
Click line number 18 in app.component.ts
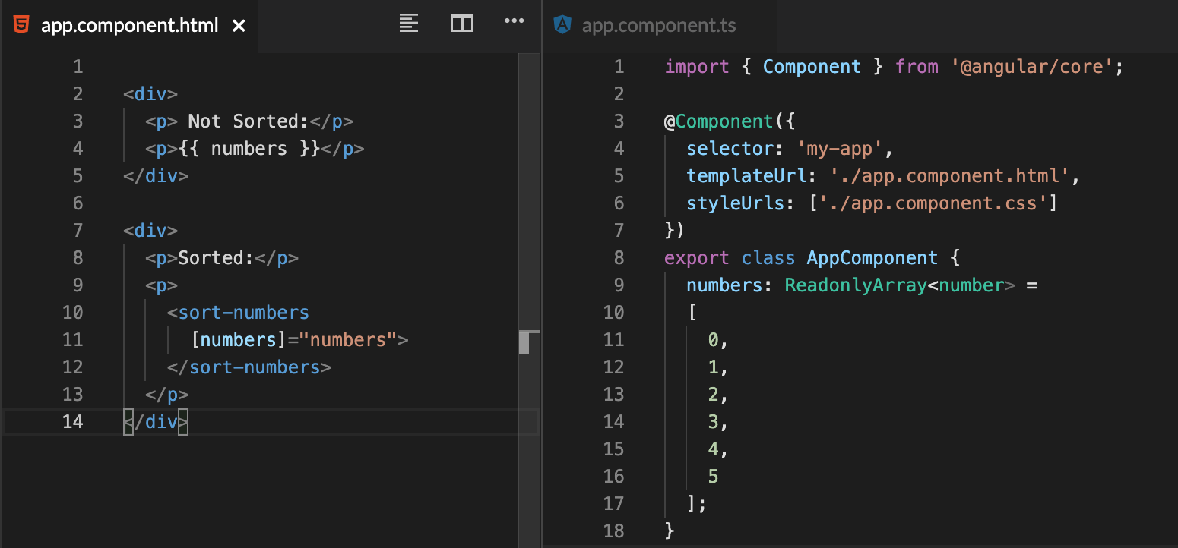tap(613, 531)
